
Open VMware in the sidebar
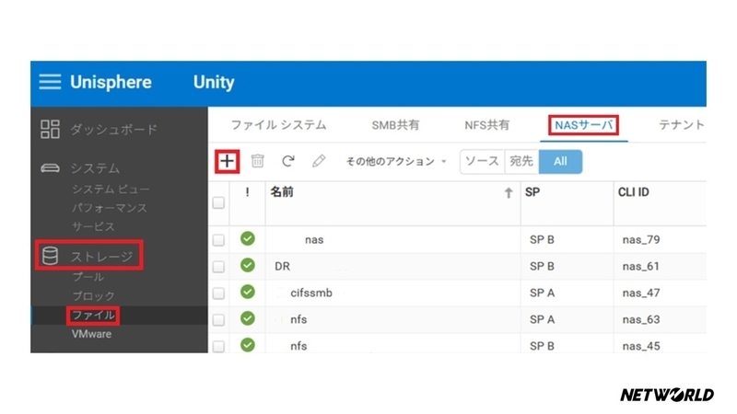(91, 334)
